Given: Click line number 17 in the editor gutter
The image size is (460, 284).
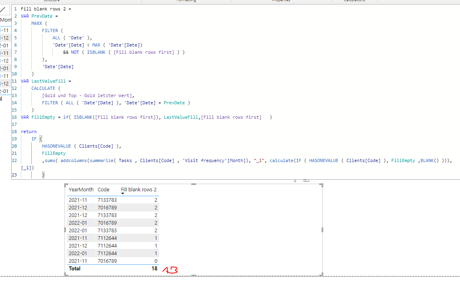Looking at the screenshot, I should pyautogui.click(x=14, y=124).
